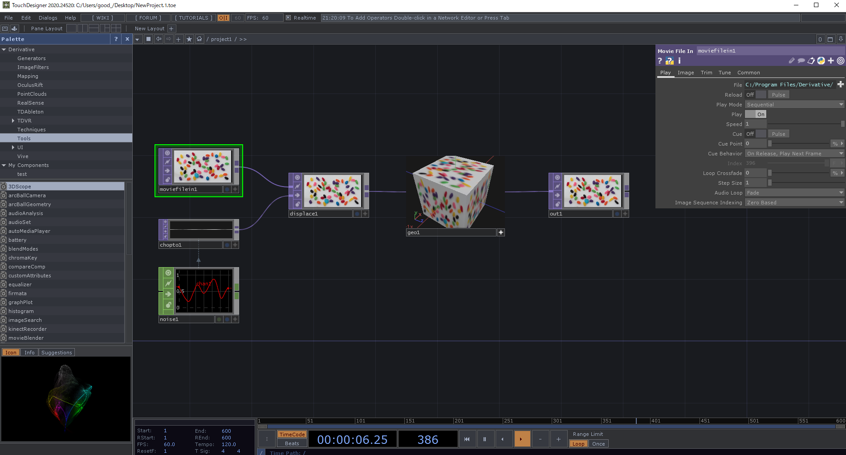Adjust the Speed slider for moviefilein1

(x=801, y=124)
